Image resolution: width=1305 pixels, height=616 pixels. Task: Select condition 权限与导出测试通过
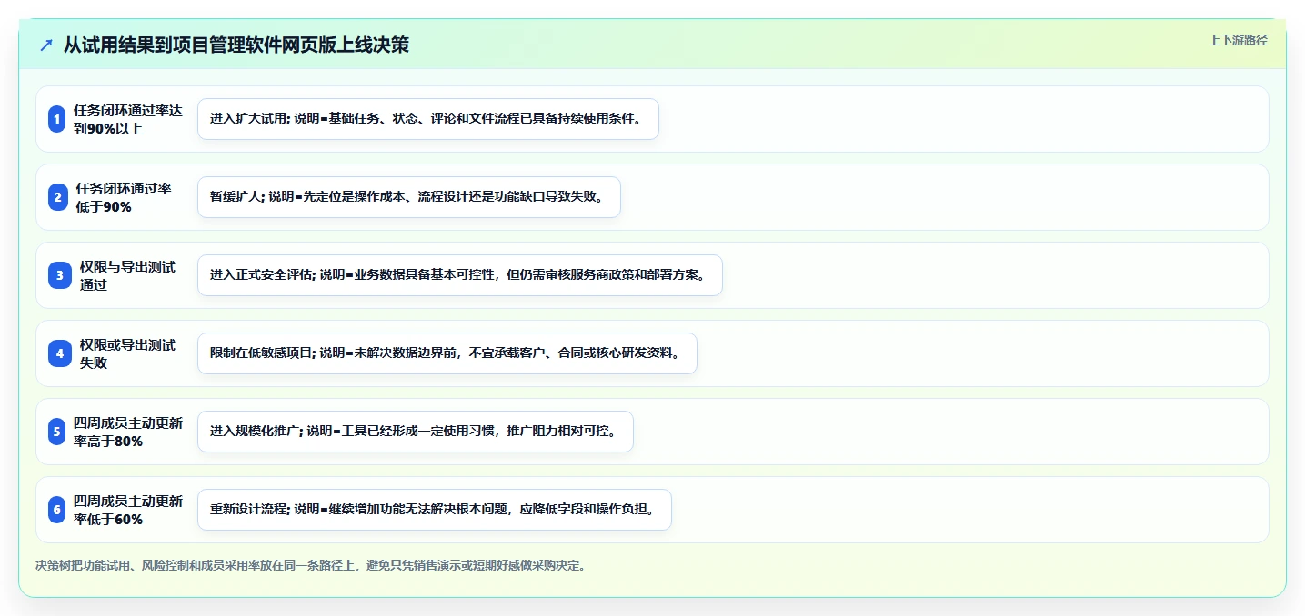pos(128,275)
